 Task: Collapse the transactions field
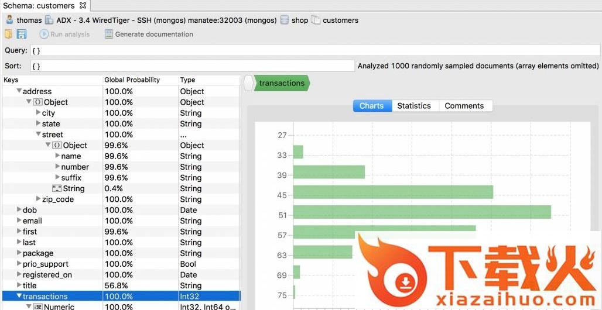click(19, 296)
